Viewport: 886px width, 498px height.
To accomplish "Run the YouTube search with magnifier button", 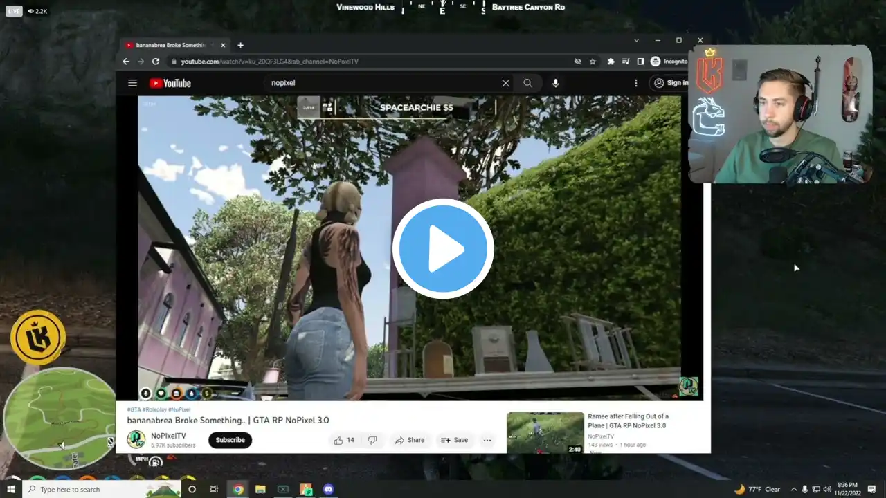I will (527, 83).
